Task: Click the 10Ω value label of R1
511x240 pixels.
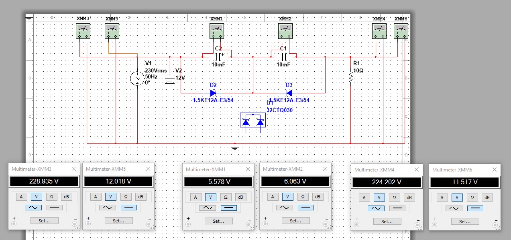Action: coord(358,71)
